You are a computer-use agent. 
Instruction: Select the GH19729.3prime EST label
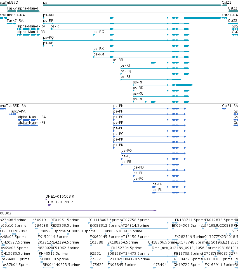[188, 265]
